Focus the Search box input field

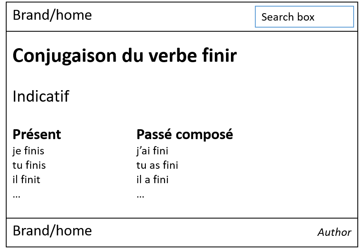coord(304,17)
